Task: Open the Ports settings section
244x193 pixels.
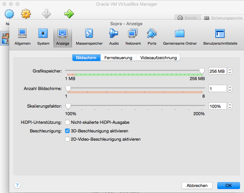Action: tap(152, 37)
